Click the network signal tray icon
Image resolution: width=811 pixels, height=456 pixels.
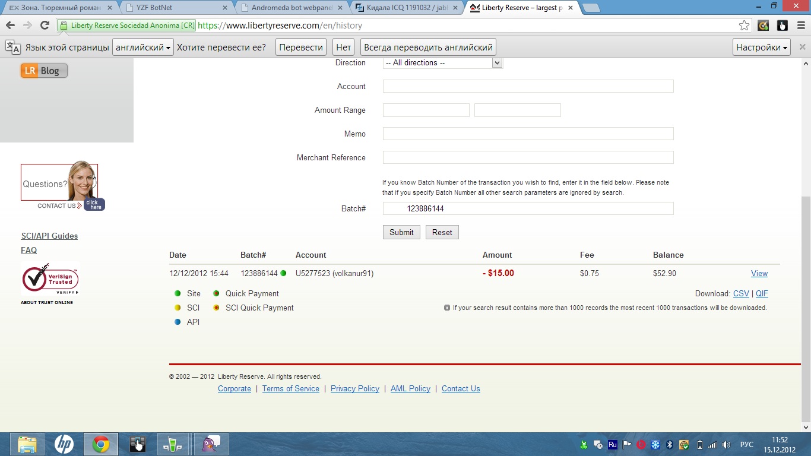pyautogui.click(x=713, y=445)
